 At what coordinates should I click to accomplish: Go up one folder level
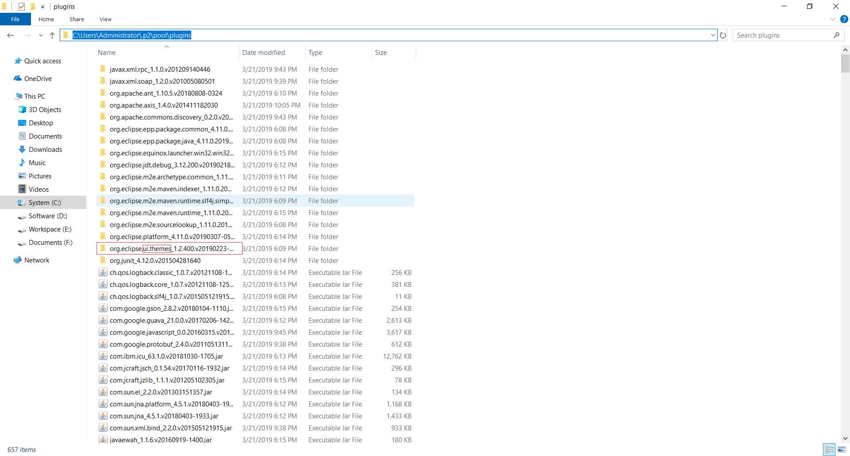pyautogui.click(x=52, y=35)
